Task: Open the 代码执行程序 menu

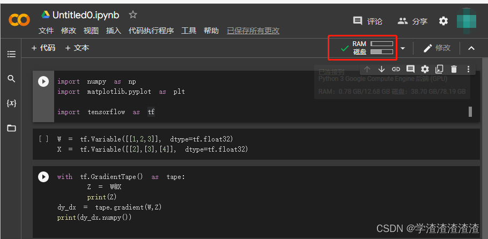Action: point(151,31)
